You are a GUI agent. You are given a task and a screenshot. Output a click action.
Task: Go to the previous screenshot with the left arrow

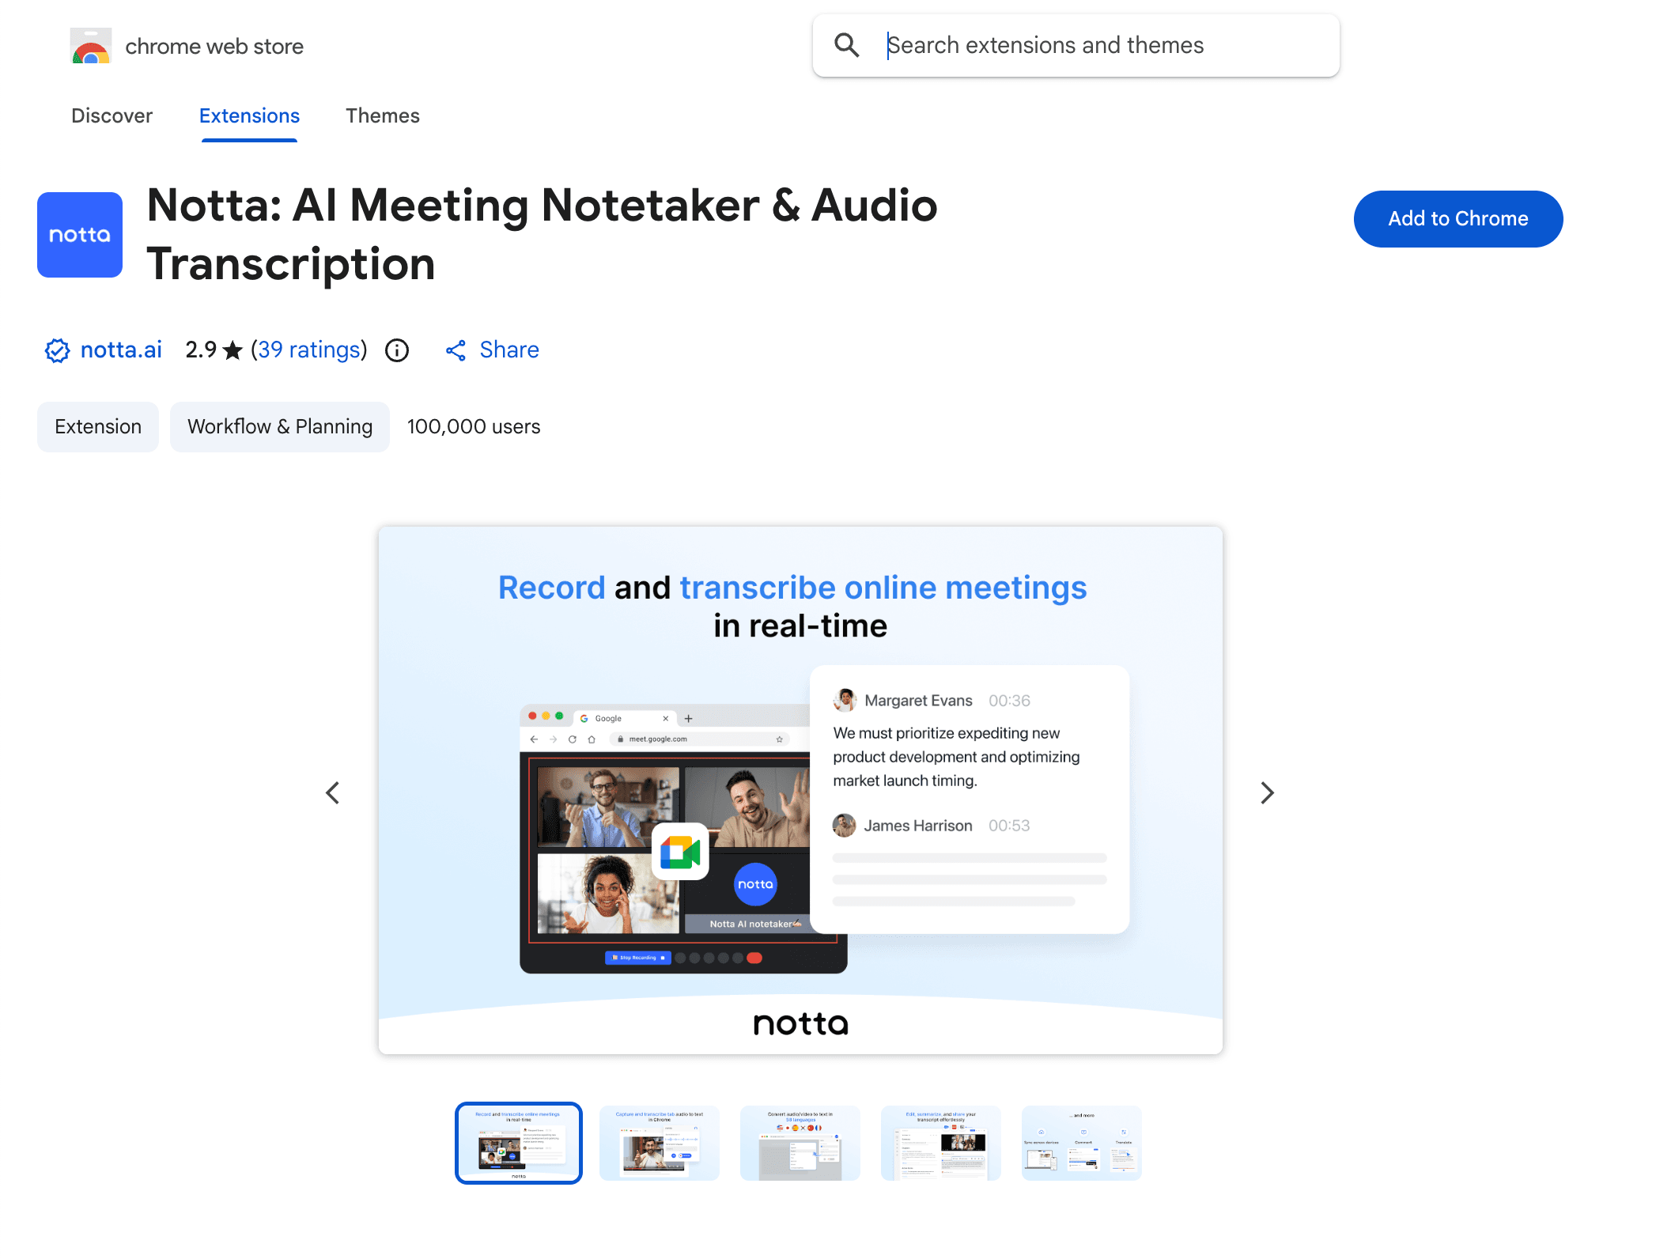333,792
